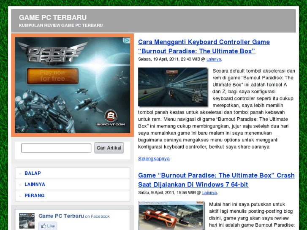Open the motorcycle tunnel game screenshot thumbnail
The image size is (307, 230).
173,87
